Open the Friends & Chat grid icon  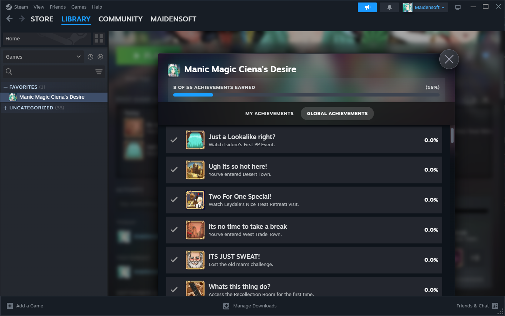pyautogui.click(x=495, y=306)
